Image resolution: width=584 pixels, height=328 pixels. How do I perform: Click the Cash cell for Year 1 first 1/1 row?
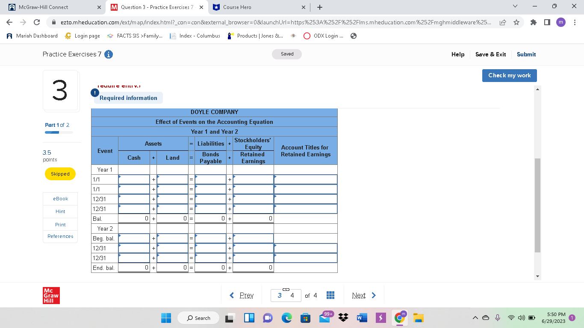coord(134,179)
